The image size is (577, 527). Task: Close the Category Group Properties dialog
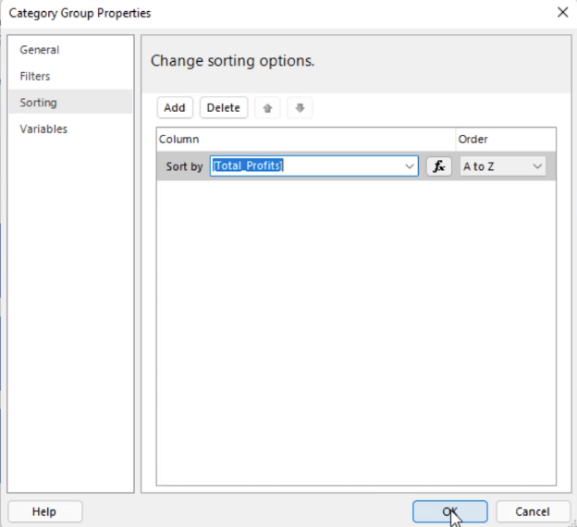562,13
